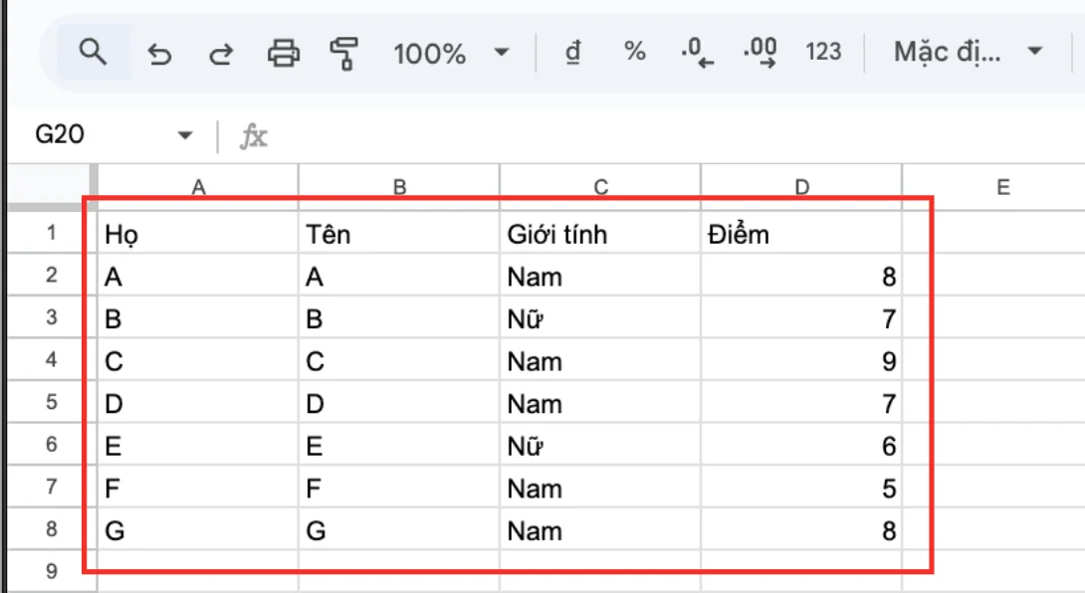Click cell B5 containing D

point(399,402)
